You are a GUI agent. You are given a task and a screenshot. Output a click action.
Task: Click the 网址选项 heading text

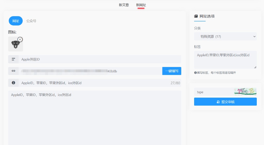207,16
